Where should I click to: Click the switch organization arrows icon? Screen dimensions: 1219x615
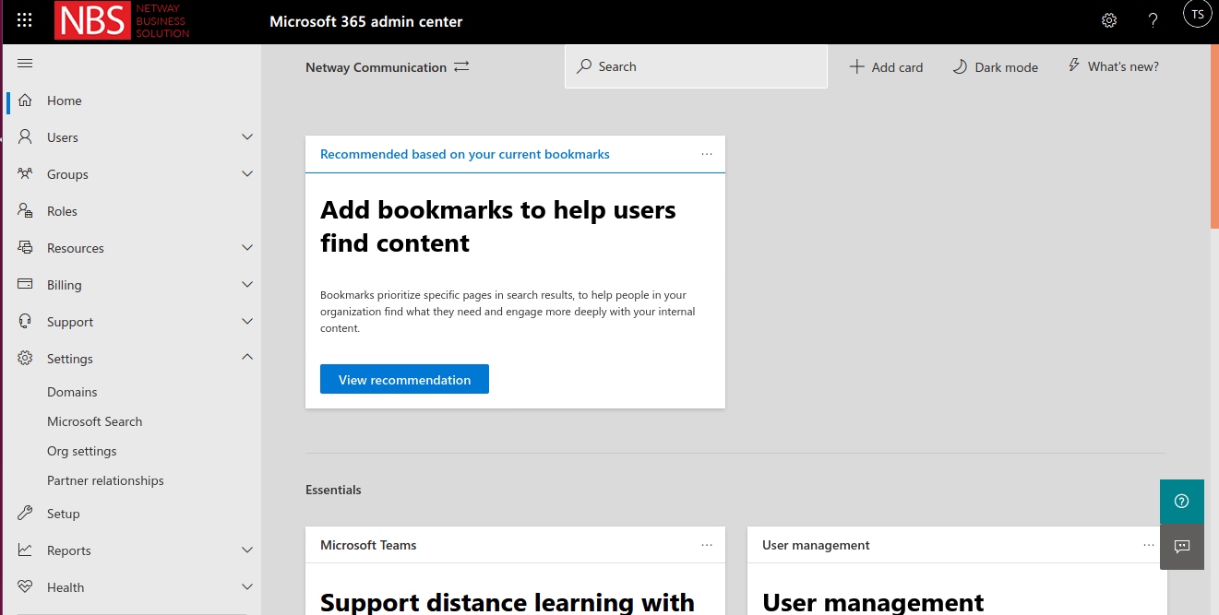tap(461, 67)
